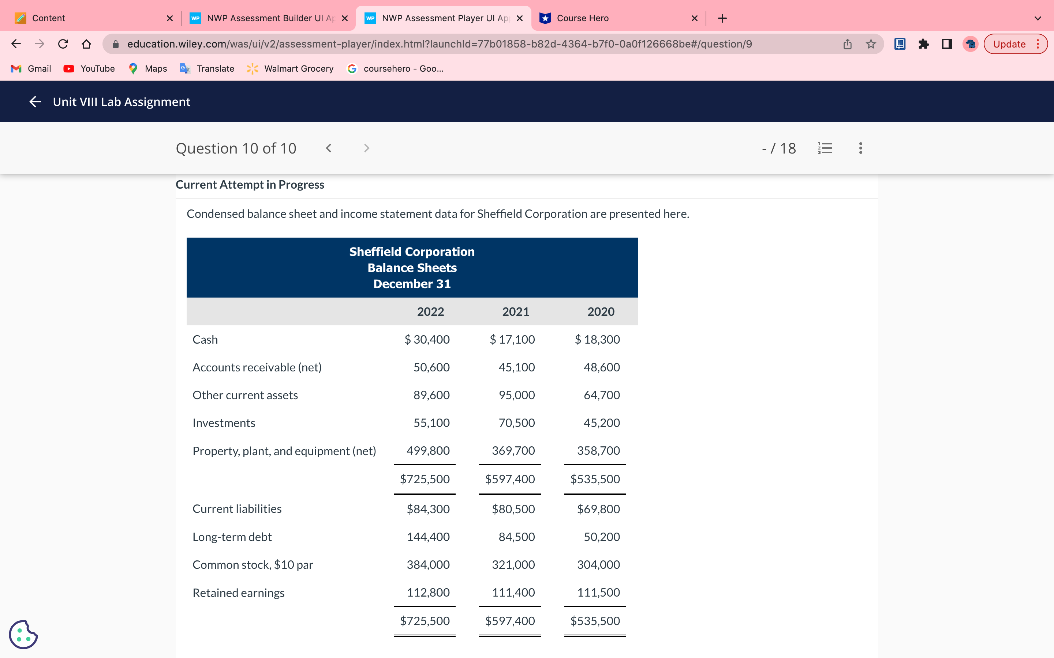Toggle the sidebar panel icon in the toolbar
Screen dimensions: 1054x658
click(946, 44)
